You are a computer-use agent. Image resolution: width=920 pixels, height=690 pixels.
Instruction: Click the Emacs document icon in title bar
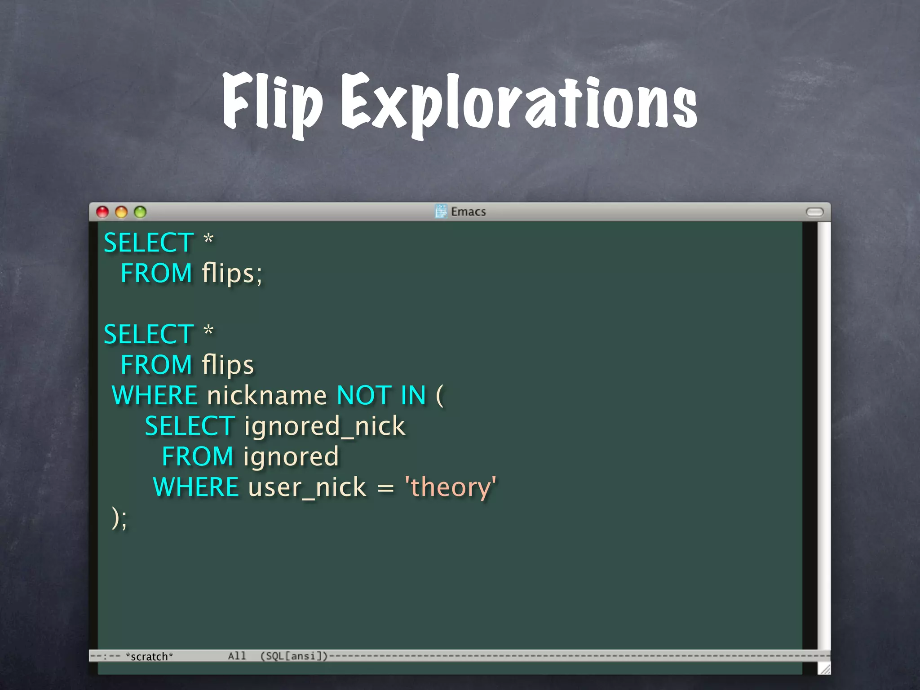tap(441, 211)
